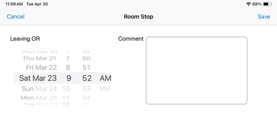This screenshot has height=118, width=277.
Task: Choose Mon Mar 25 in date picker
Action: tap(39, 98)
